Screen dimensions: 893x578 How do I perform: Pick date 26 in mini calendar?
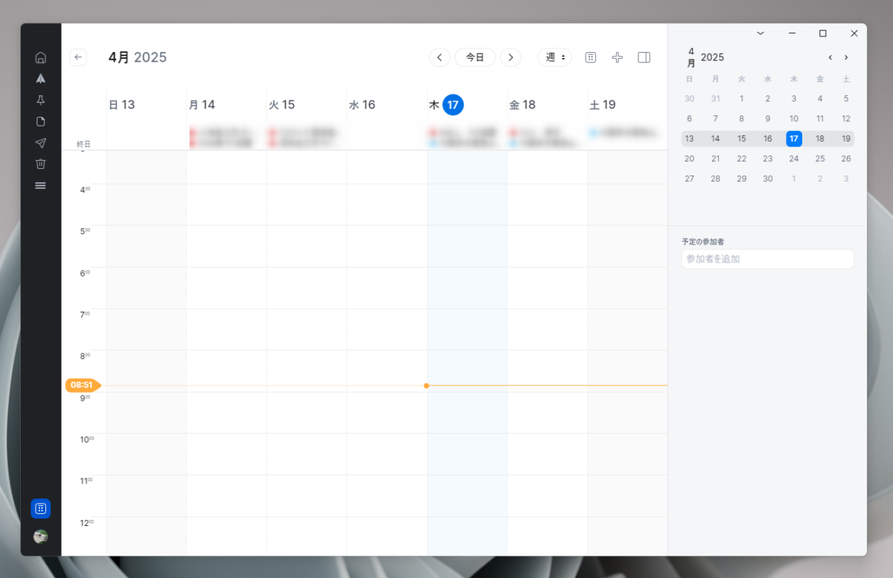click(x=846, y=158)
